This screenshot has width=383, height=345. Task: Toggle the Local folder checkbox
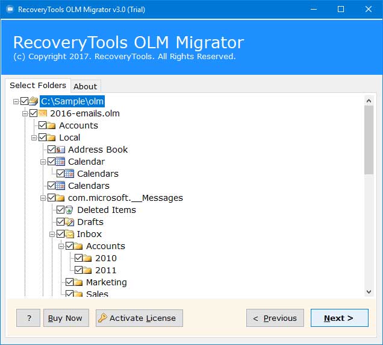(42, 138)
